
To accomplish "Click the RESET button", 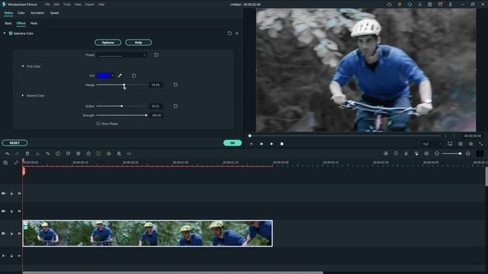I will pyautogui.click(x=14, y=143).
